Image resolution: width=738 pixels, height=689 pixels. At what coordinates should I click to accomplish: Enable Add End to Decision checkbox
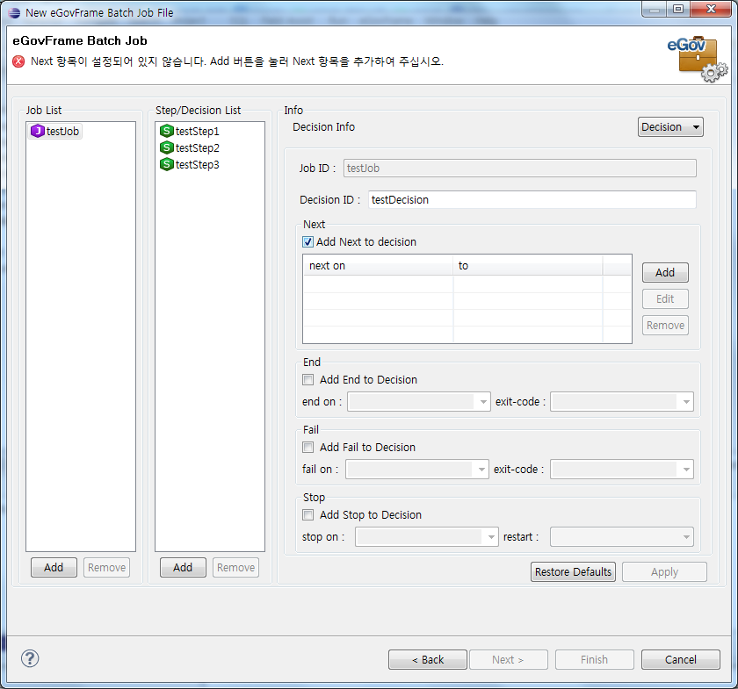307,379
